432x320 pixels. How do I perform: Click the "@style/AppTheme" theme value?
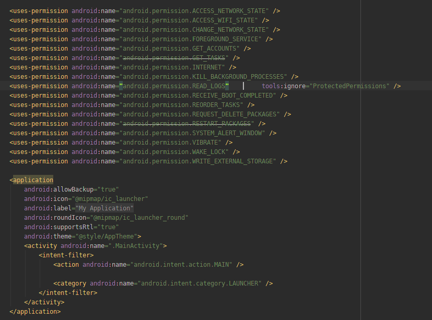click(x=106, y=236)
